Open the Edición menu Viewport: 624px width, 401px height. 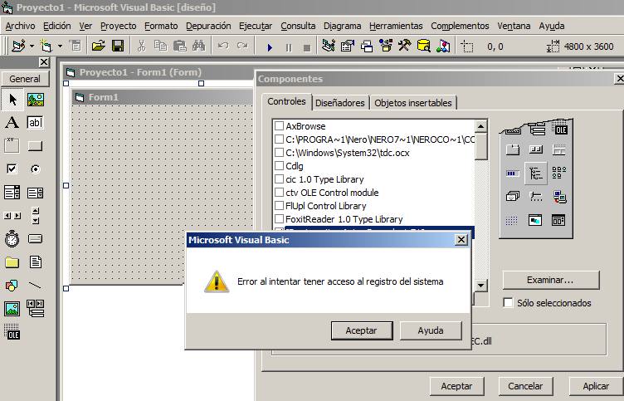click(57, 26)
